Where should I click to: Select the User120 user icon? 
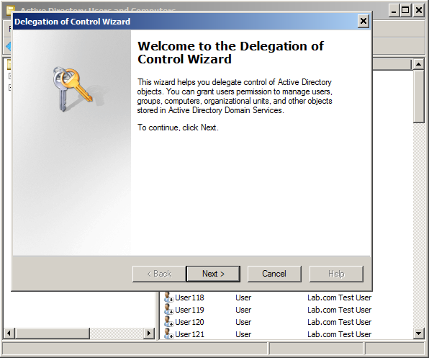pos(168,322)
